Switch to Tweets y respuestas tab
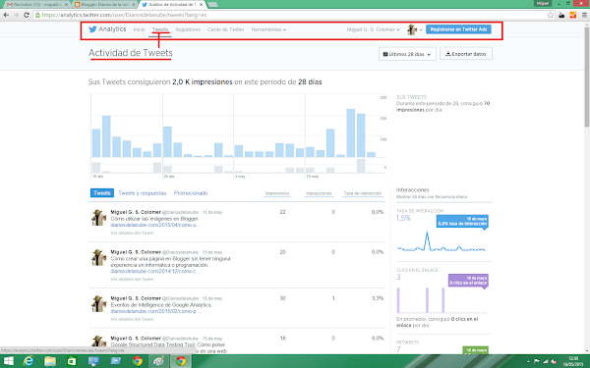Screen dimensions: 590x368 point(143,193)
